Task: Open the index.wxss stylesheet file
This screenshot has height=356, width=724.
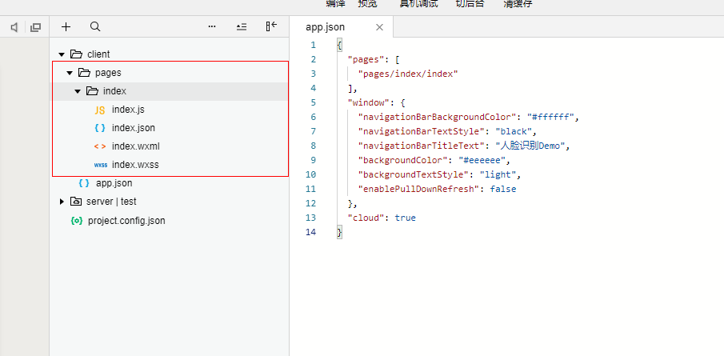Action: [x=134, y=165]
